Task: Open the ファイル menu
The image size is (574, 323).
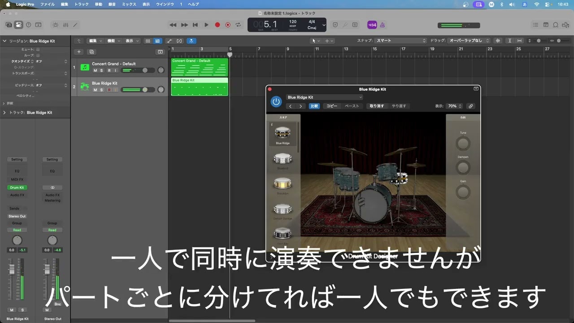Action: click(x=47, y=4)
